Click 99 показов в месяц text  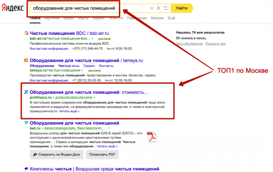(x=191, y=38)
